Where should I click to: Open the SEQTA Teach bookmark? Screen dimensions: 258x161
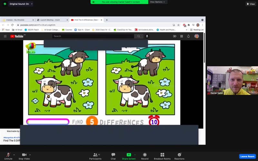click(x=32, y=30)
